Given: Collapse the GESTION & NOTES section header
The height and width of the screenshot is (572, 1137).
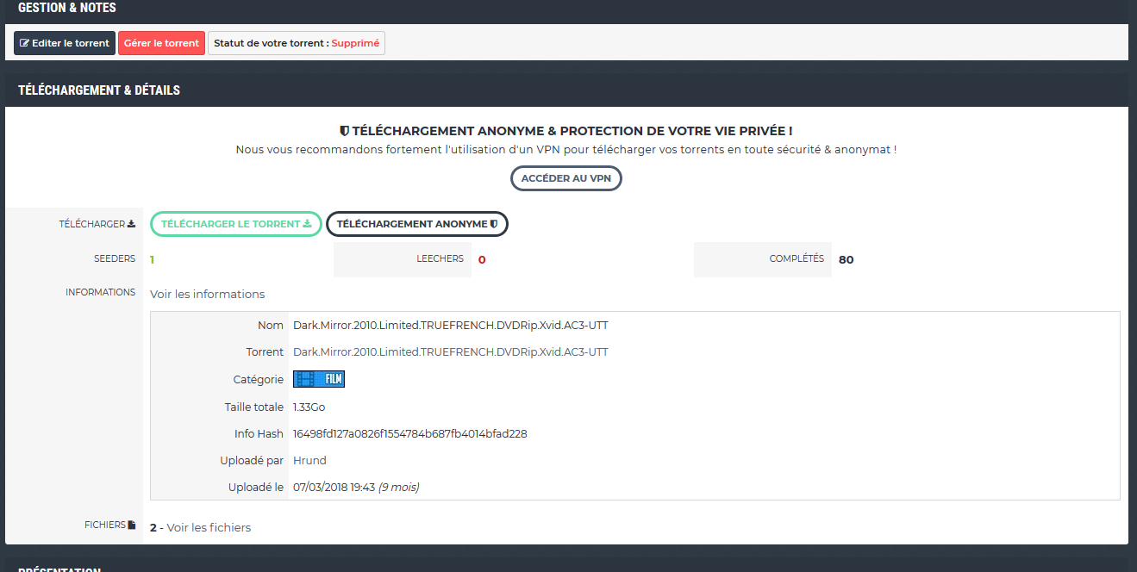Looking at the screenshot, I should click(x=67, y=8).
